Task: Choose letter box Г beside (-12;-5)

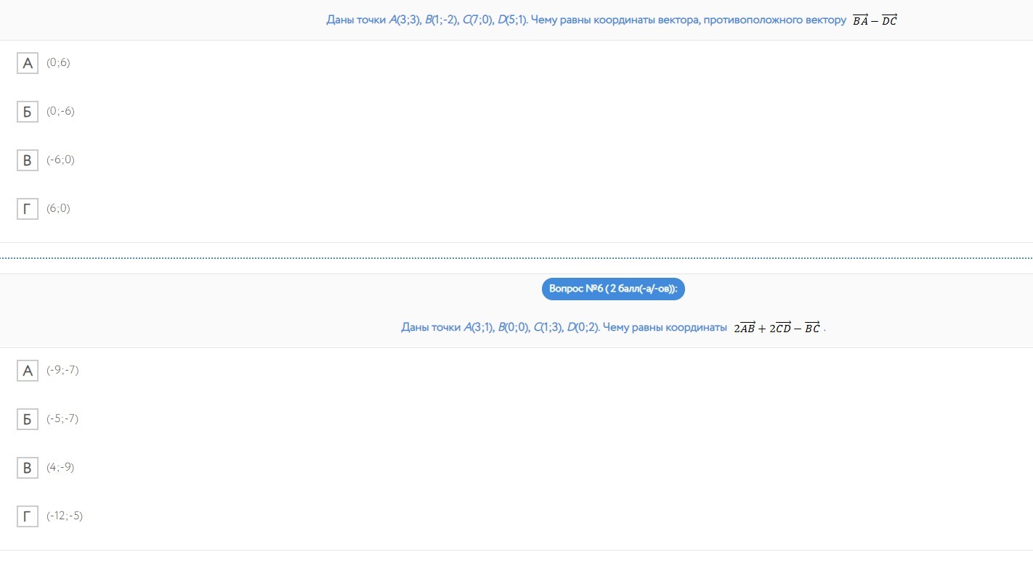Action: pos(28,516)
